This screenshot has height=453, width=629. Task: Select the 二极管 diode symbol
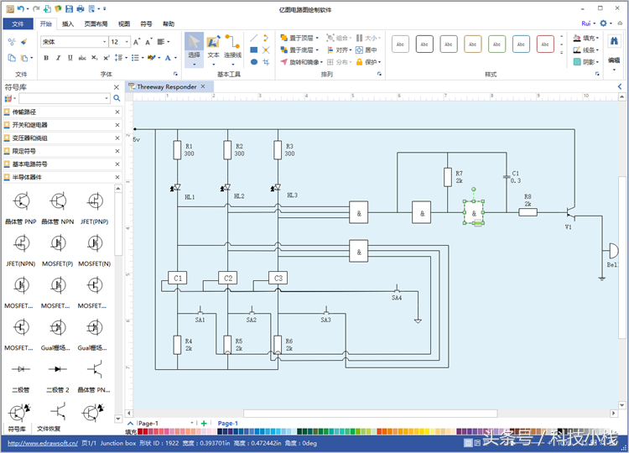click(x=21, y=377)
